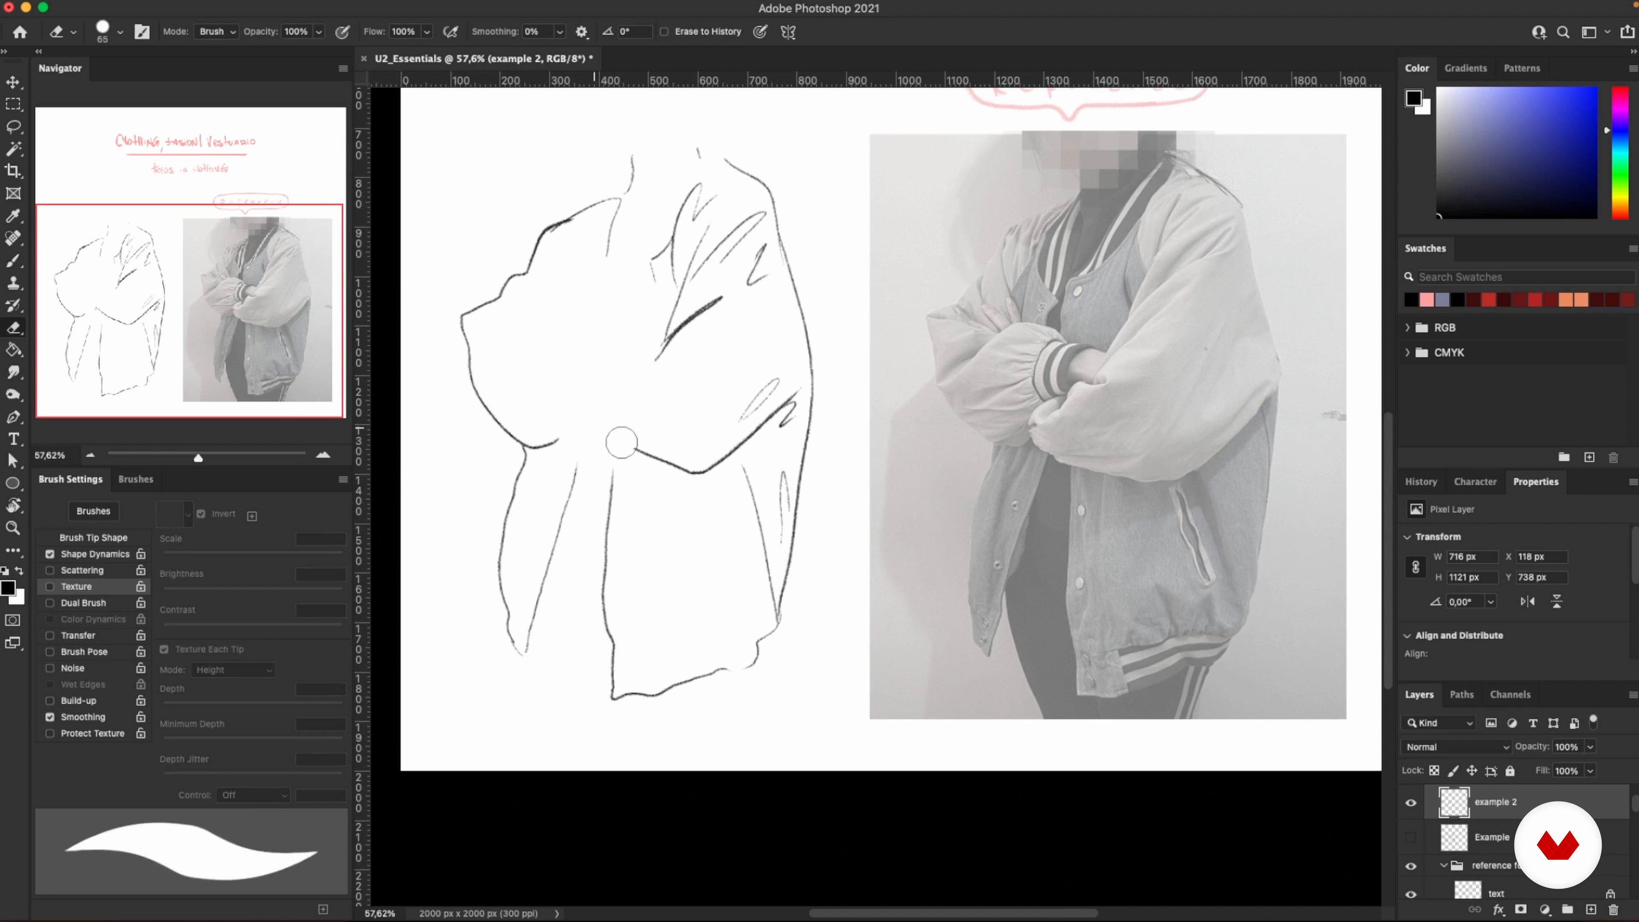The height and width of the screenshot is (922, 1639).
Task: Select the Zoom tool in toolbar
Action: tap(13, 528)
